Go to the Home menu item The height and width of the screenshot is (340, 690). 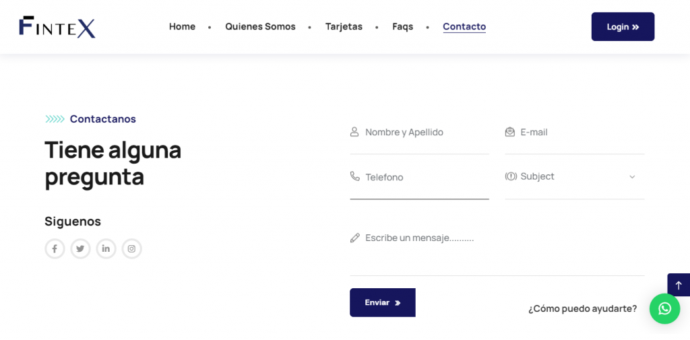click(182, 27)
